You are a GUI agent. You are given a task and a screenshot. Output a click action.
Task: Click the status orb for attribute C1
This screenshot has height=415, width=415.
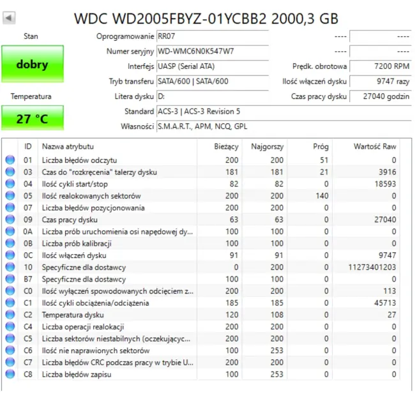[10, 303]
